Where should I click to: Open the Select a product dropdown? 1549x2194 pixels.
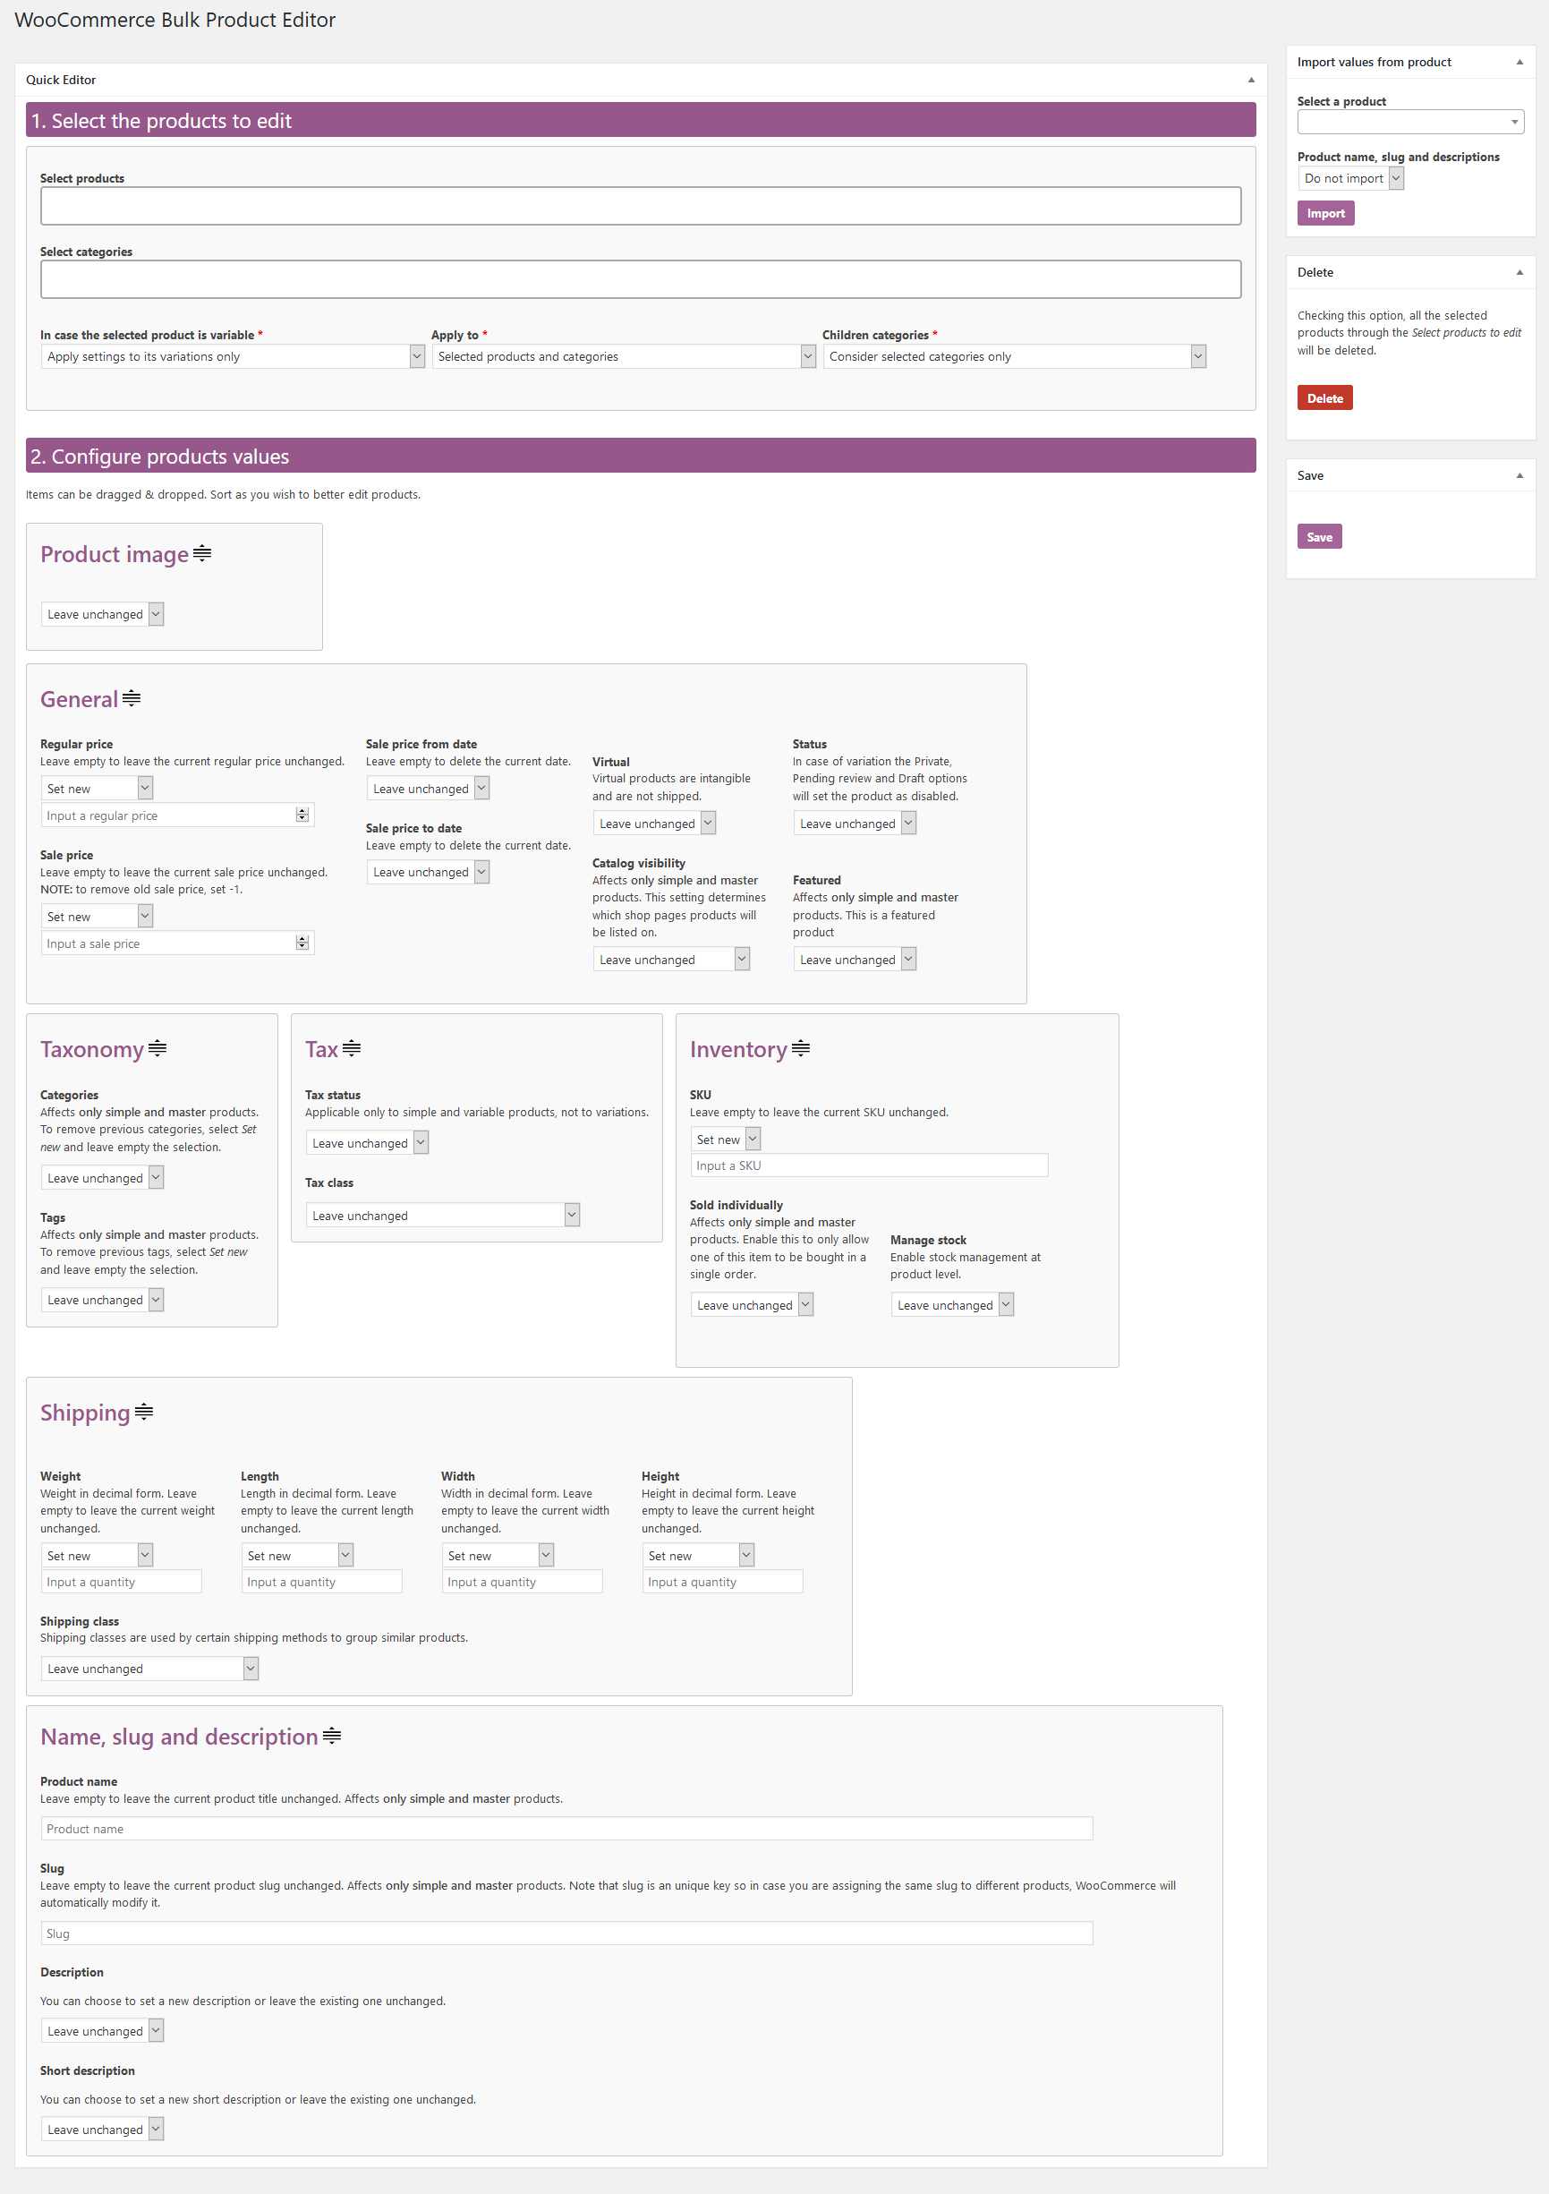1409,123
